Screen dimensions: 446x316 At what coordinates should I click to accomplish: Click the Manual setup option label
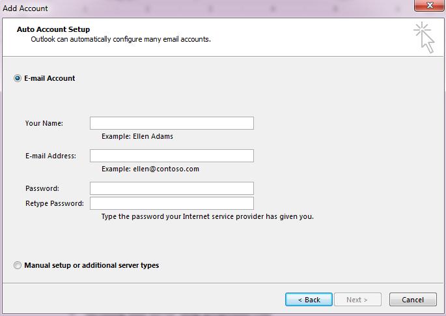(92, 265)
